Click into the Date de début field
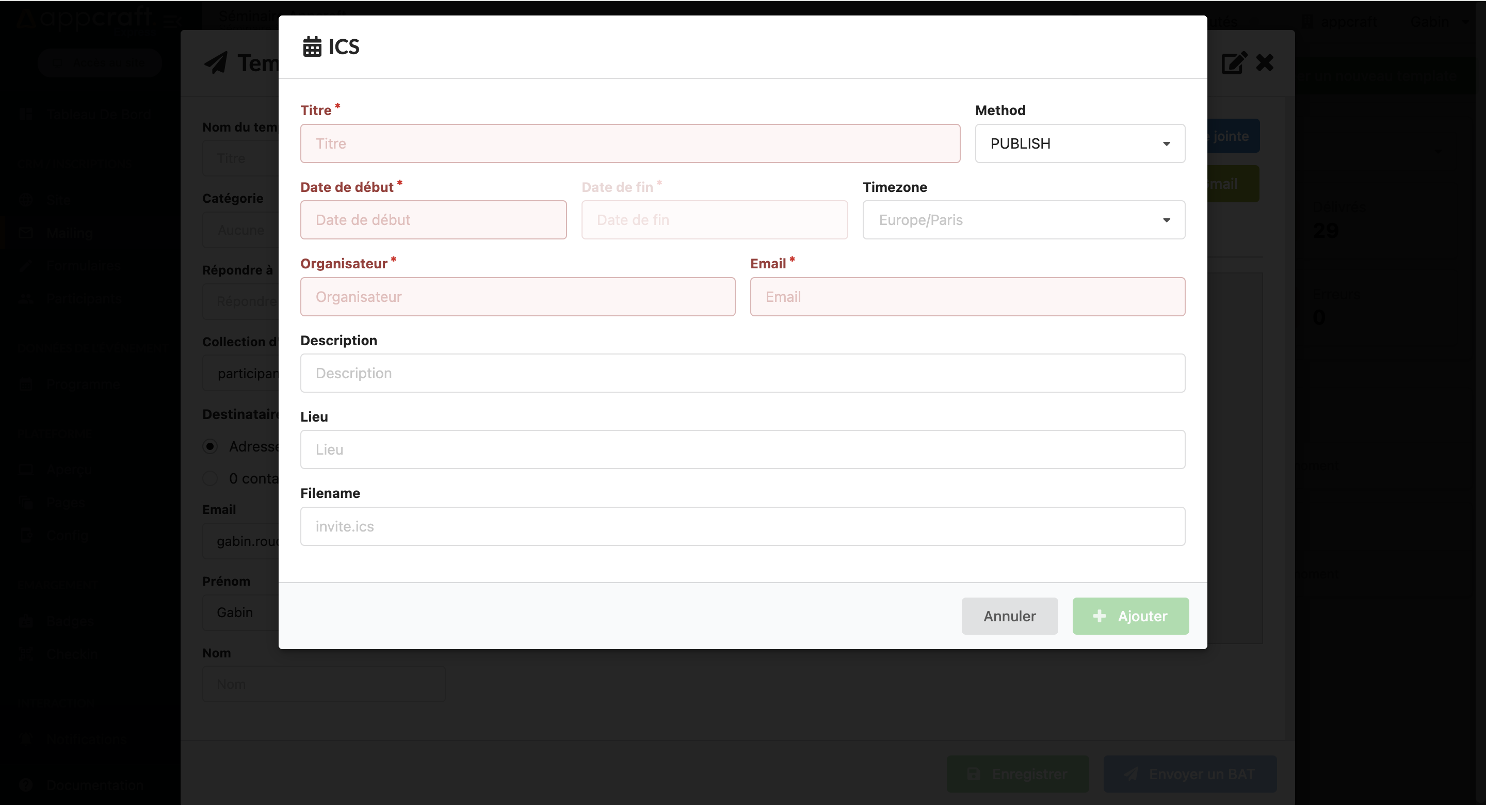 433,220
